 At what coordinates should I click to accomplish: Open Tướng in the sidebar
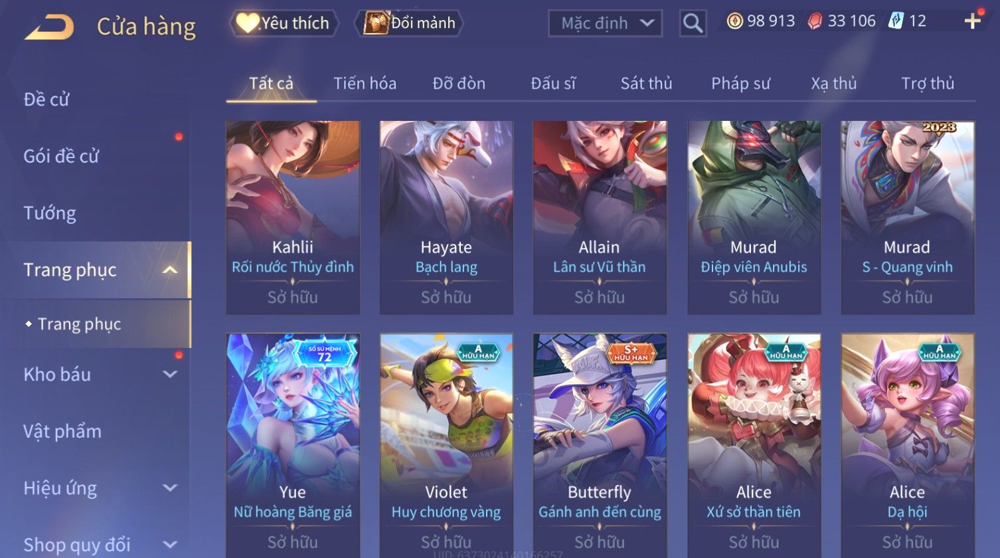[x=50, y=213]
